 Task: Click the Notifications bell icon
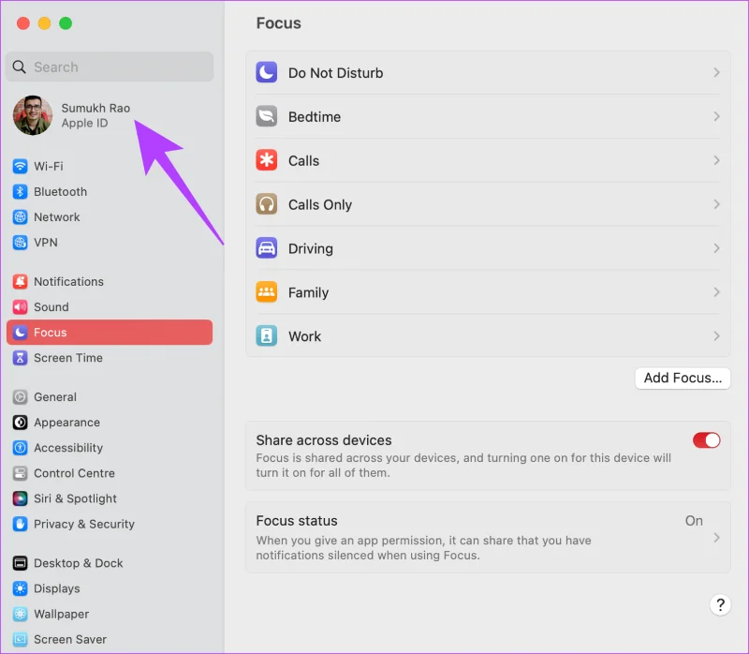coord(20,282)
